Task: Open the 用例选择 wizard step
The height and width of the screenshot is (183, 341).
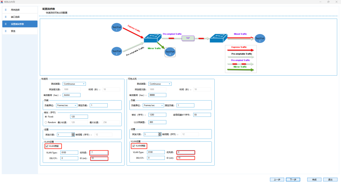Action: pos(20,10)
